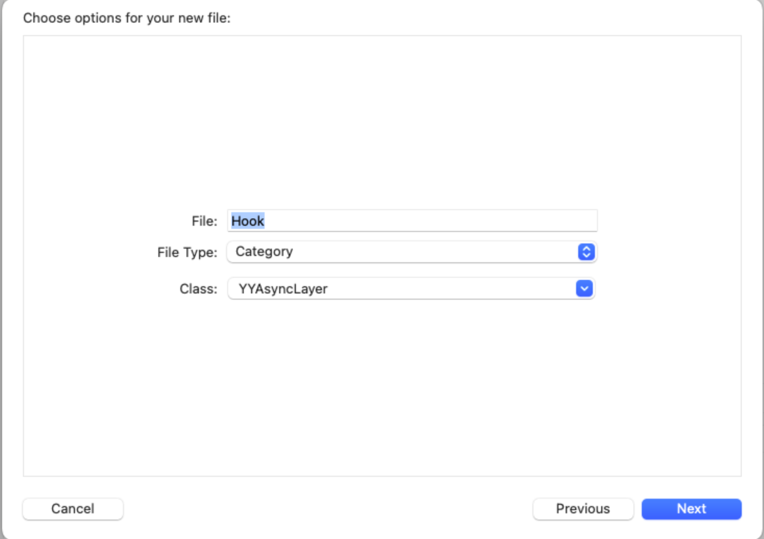The image size is (764, 539).
Task: Click the File Type up-down arrows icon
Action: tap(587, 252)
